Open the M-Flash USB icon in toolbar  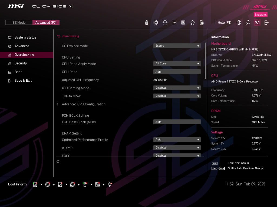(x=147, y=23)
